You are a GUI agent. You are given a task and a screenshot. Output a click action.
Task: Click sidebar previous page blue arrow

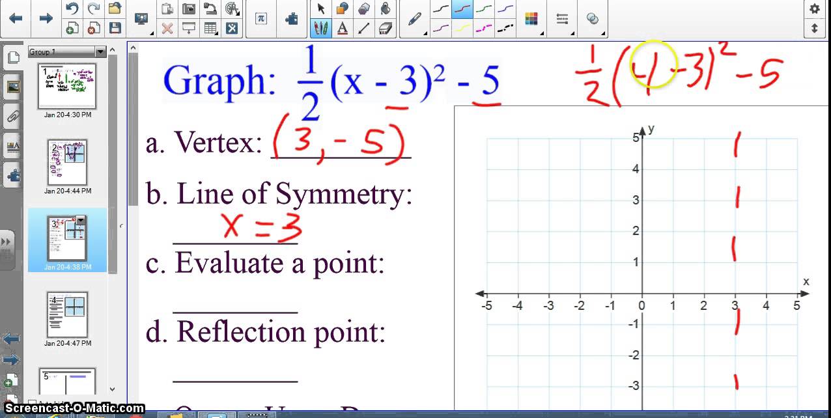tap(11, 339)
